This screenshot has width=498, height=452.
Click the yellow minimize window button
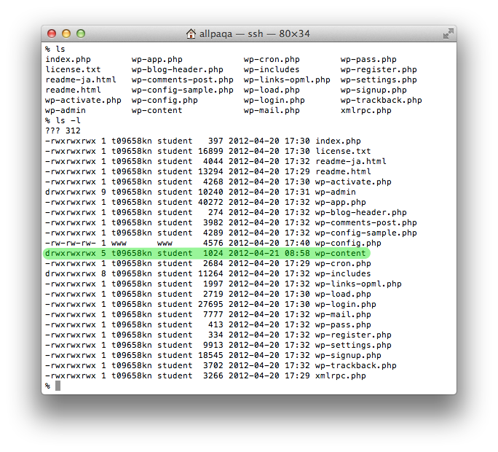click(66, 34)
